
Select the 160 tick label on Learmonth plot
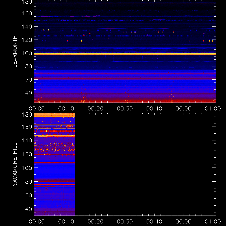(27, 13)
